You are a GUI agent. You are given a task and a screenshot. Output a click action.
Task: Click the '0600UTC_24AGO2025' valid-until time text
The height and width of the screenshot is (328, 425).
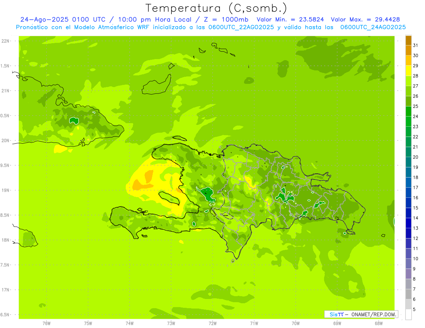pos(373,27)
